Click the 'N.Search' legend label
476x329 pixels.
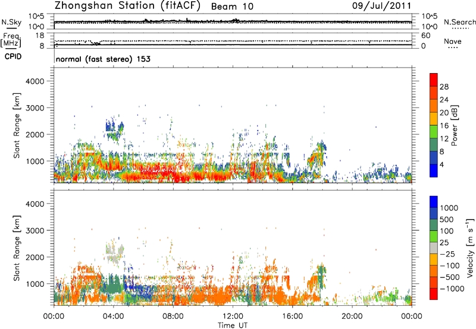[x=459, y=22]
